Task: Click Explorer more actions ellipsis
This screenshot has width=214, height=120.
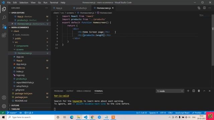Action: coord(46,8)
